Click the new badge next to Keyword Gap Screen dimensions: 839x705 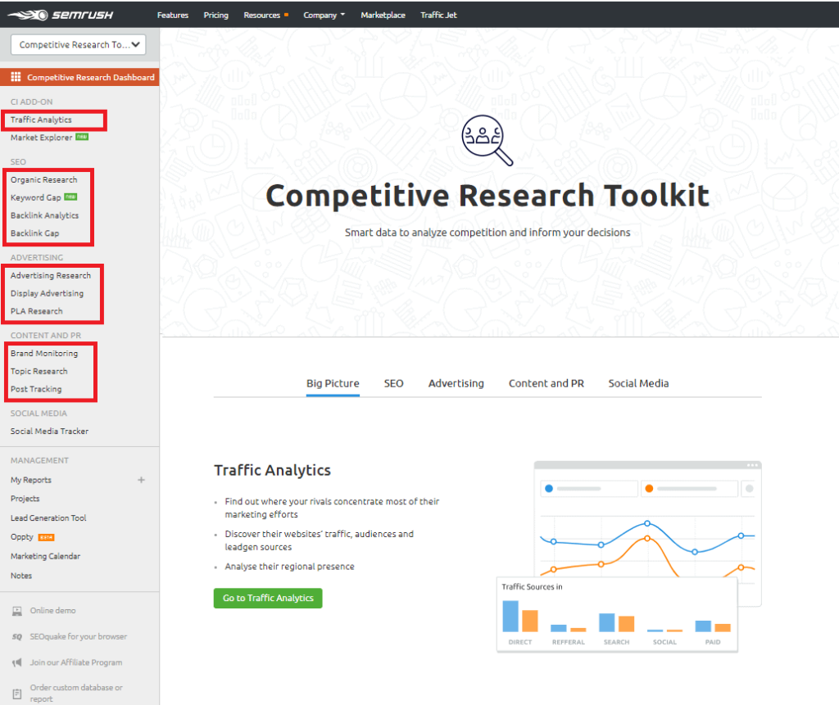click(x=70, y=197)
